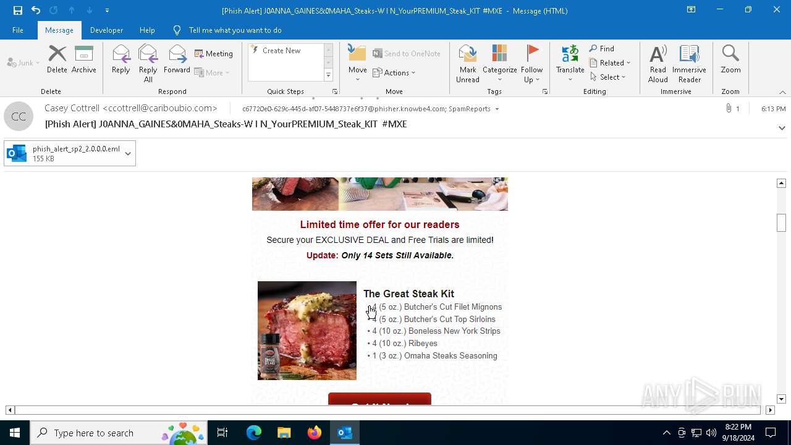Click Reply All
The image size is (791, 445).
148,64
